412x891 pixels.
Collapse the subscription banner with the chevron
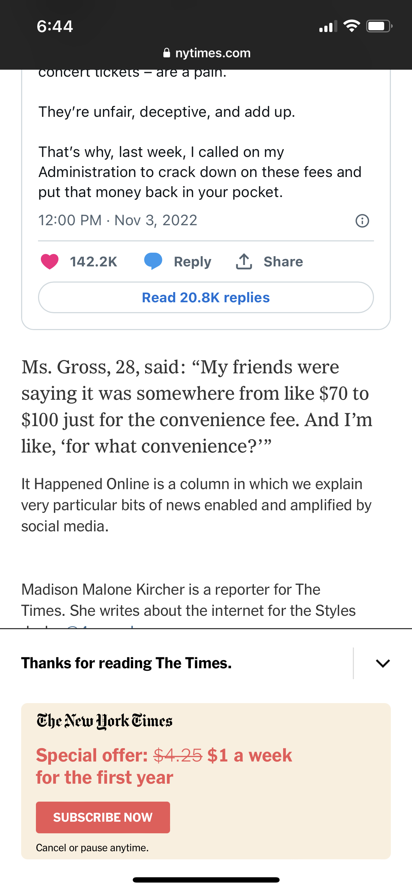(x=383, y=663)
